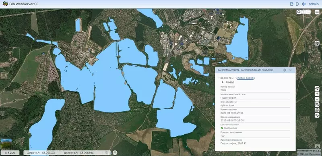Click the map scale 1:34124 field
Image resolution: width=322 pixels, height=156 pixels.
point(10,153)
